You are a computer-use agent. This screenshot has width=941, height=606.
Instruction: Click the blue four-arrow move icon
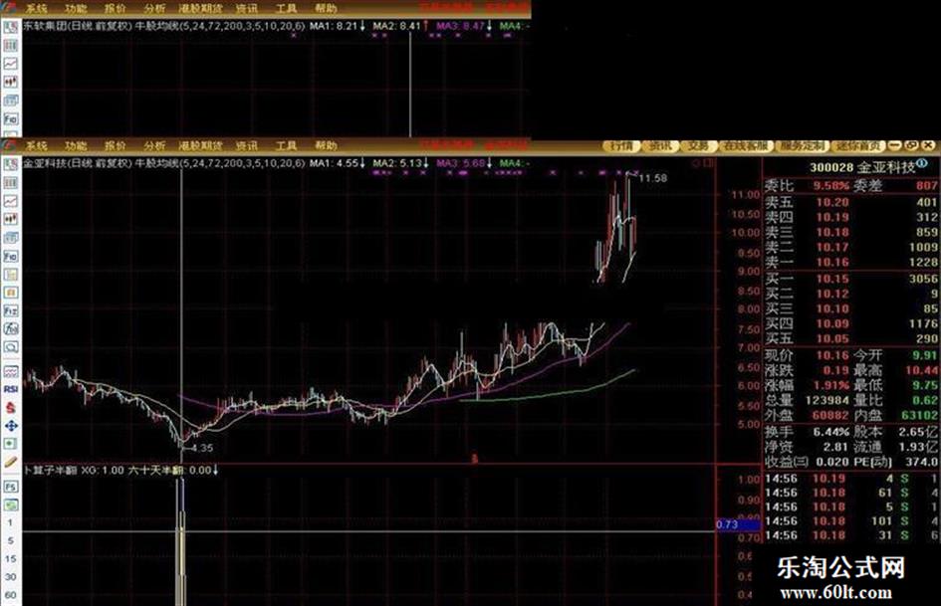click(x=11, y=426)
